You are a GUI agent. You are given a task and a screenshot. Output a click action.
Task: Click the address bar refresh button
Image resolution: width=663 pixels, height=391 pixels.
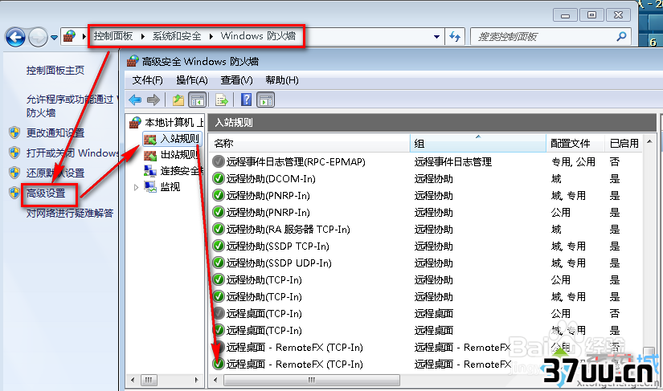[x=455, y=37]
